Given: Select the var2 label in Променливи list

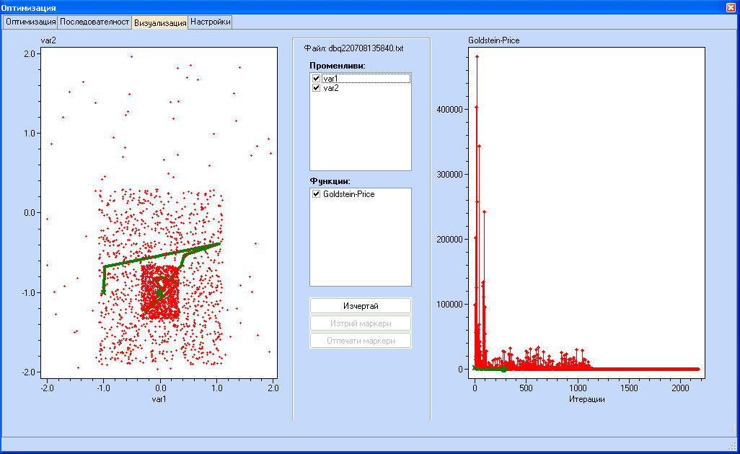Looking at the screenshot, I should click(x=330, y=87).
